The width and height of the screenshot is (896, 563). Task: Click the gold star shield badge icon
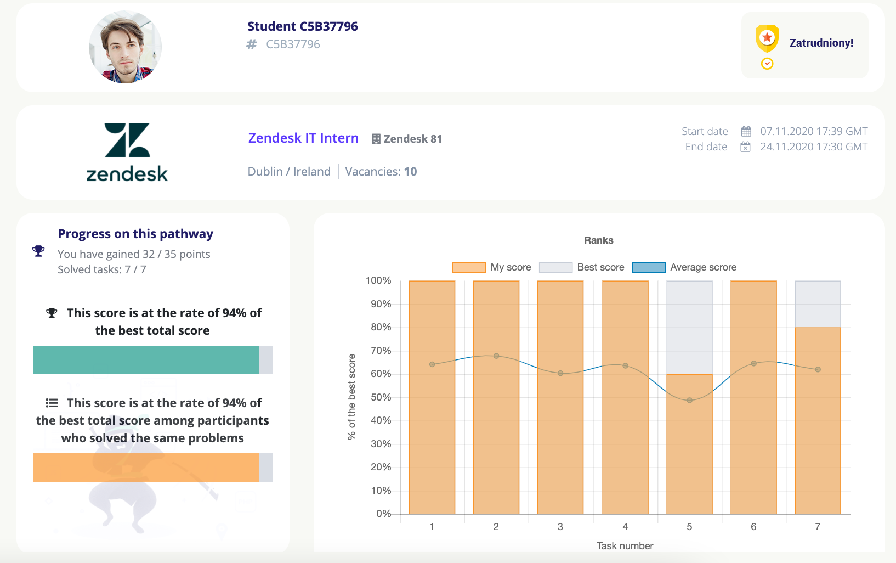pyautogui.click(x=767, y=38)
